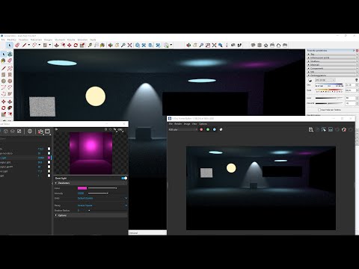Activate the Push/Pull tool in top toolbar
The width and height of the screenshot is (359, 269).
[57, 45]
